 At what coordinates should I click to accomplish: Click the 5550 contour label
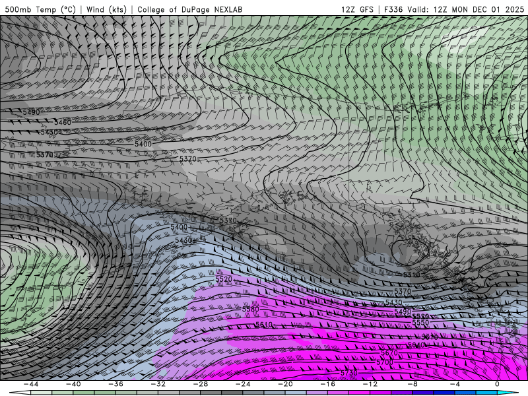click(x=421, y=322)
